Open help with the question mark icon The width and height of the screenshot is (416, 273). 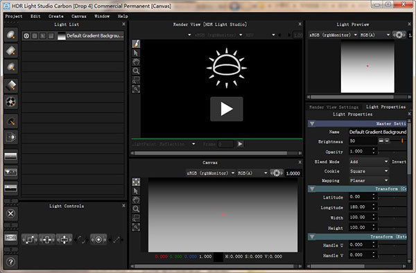tap(11, 262)
